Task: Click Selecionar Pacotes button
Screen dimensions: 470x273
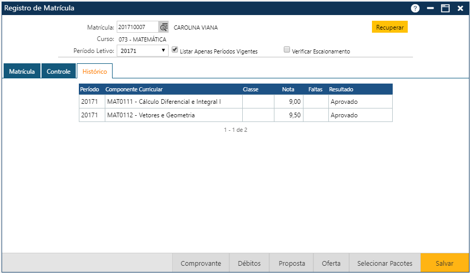Action: [385, 263]
